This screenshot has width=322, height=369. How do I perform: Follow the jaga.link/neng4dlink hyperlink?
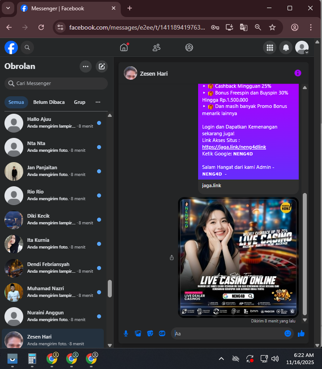tap(234, 147)
